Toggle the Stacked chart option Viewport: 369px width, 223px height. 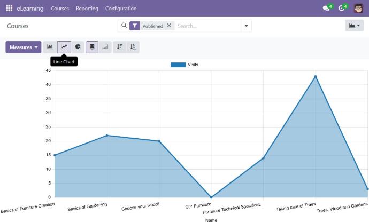point(92,47)
